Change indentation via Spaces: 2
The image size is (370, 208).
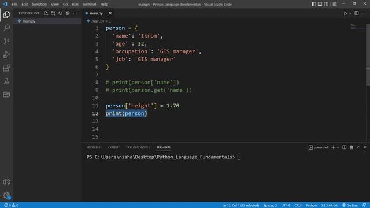coord(270,205)
